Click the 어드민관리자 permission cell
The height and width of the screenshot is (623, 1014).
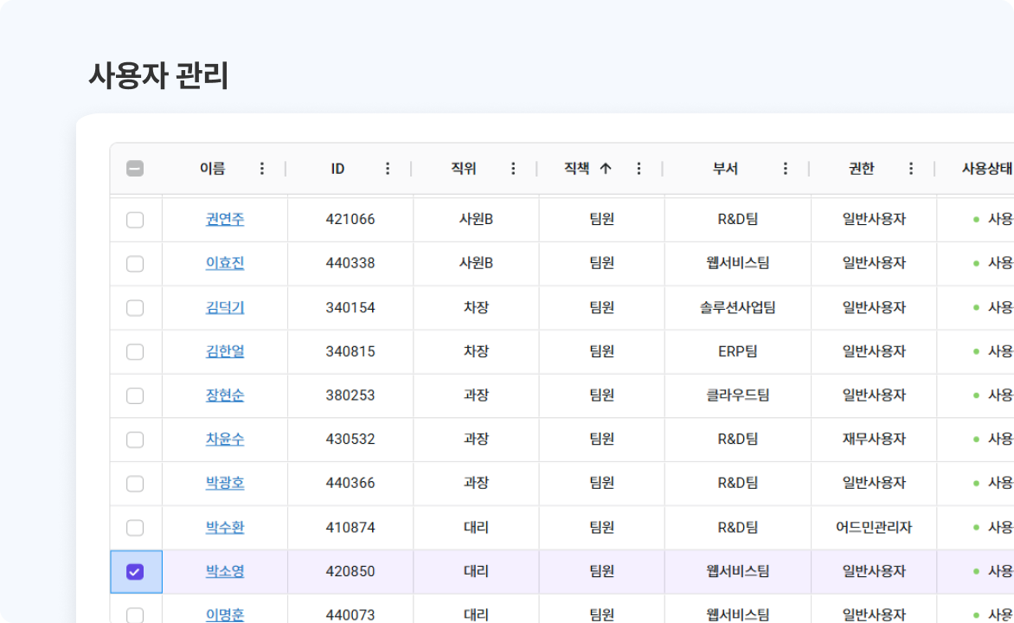tap(874, 527)
